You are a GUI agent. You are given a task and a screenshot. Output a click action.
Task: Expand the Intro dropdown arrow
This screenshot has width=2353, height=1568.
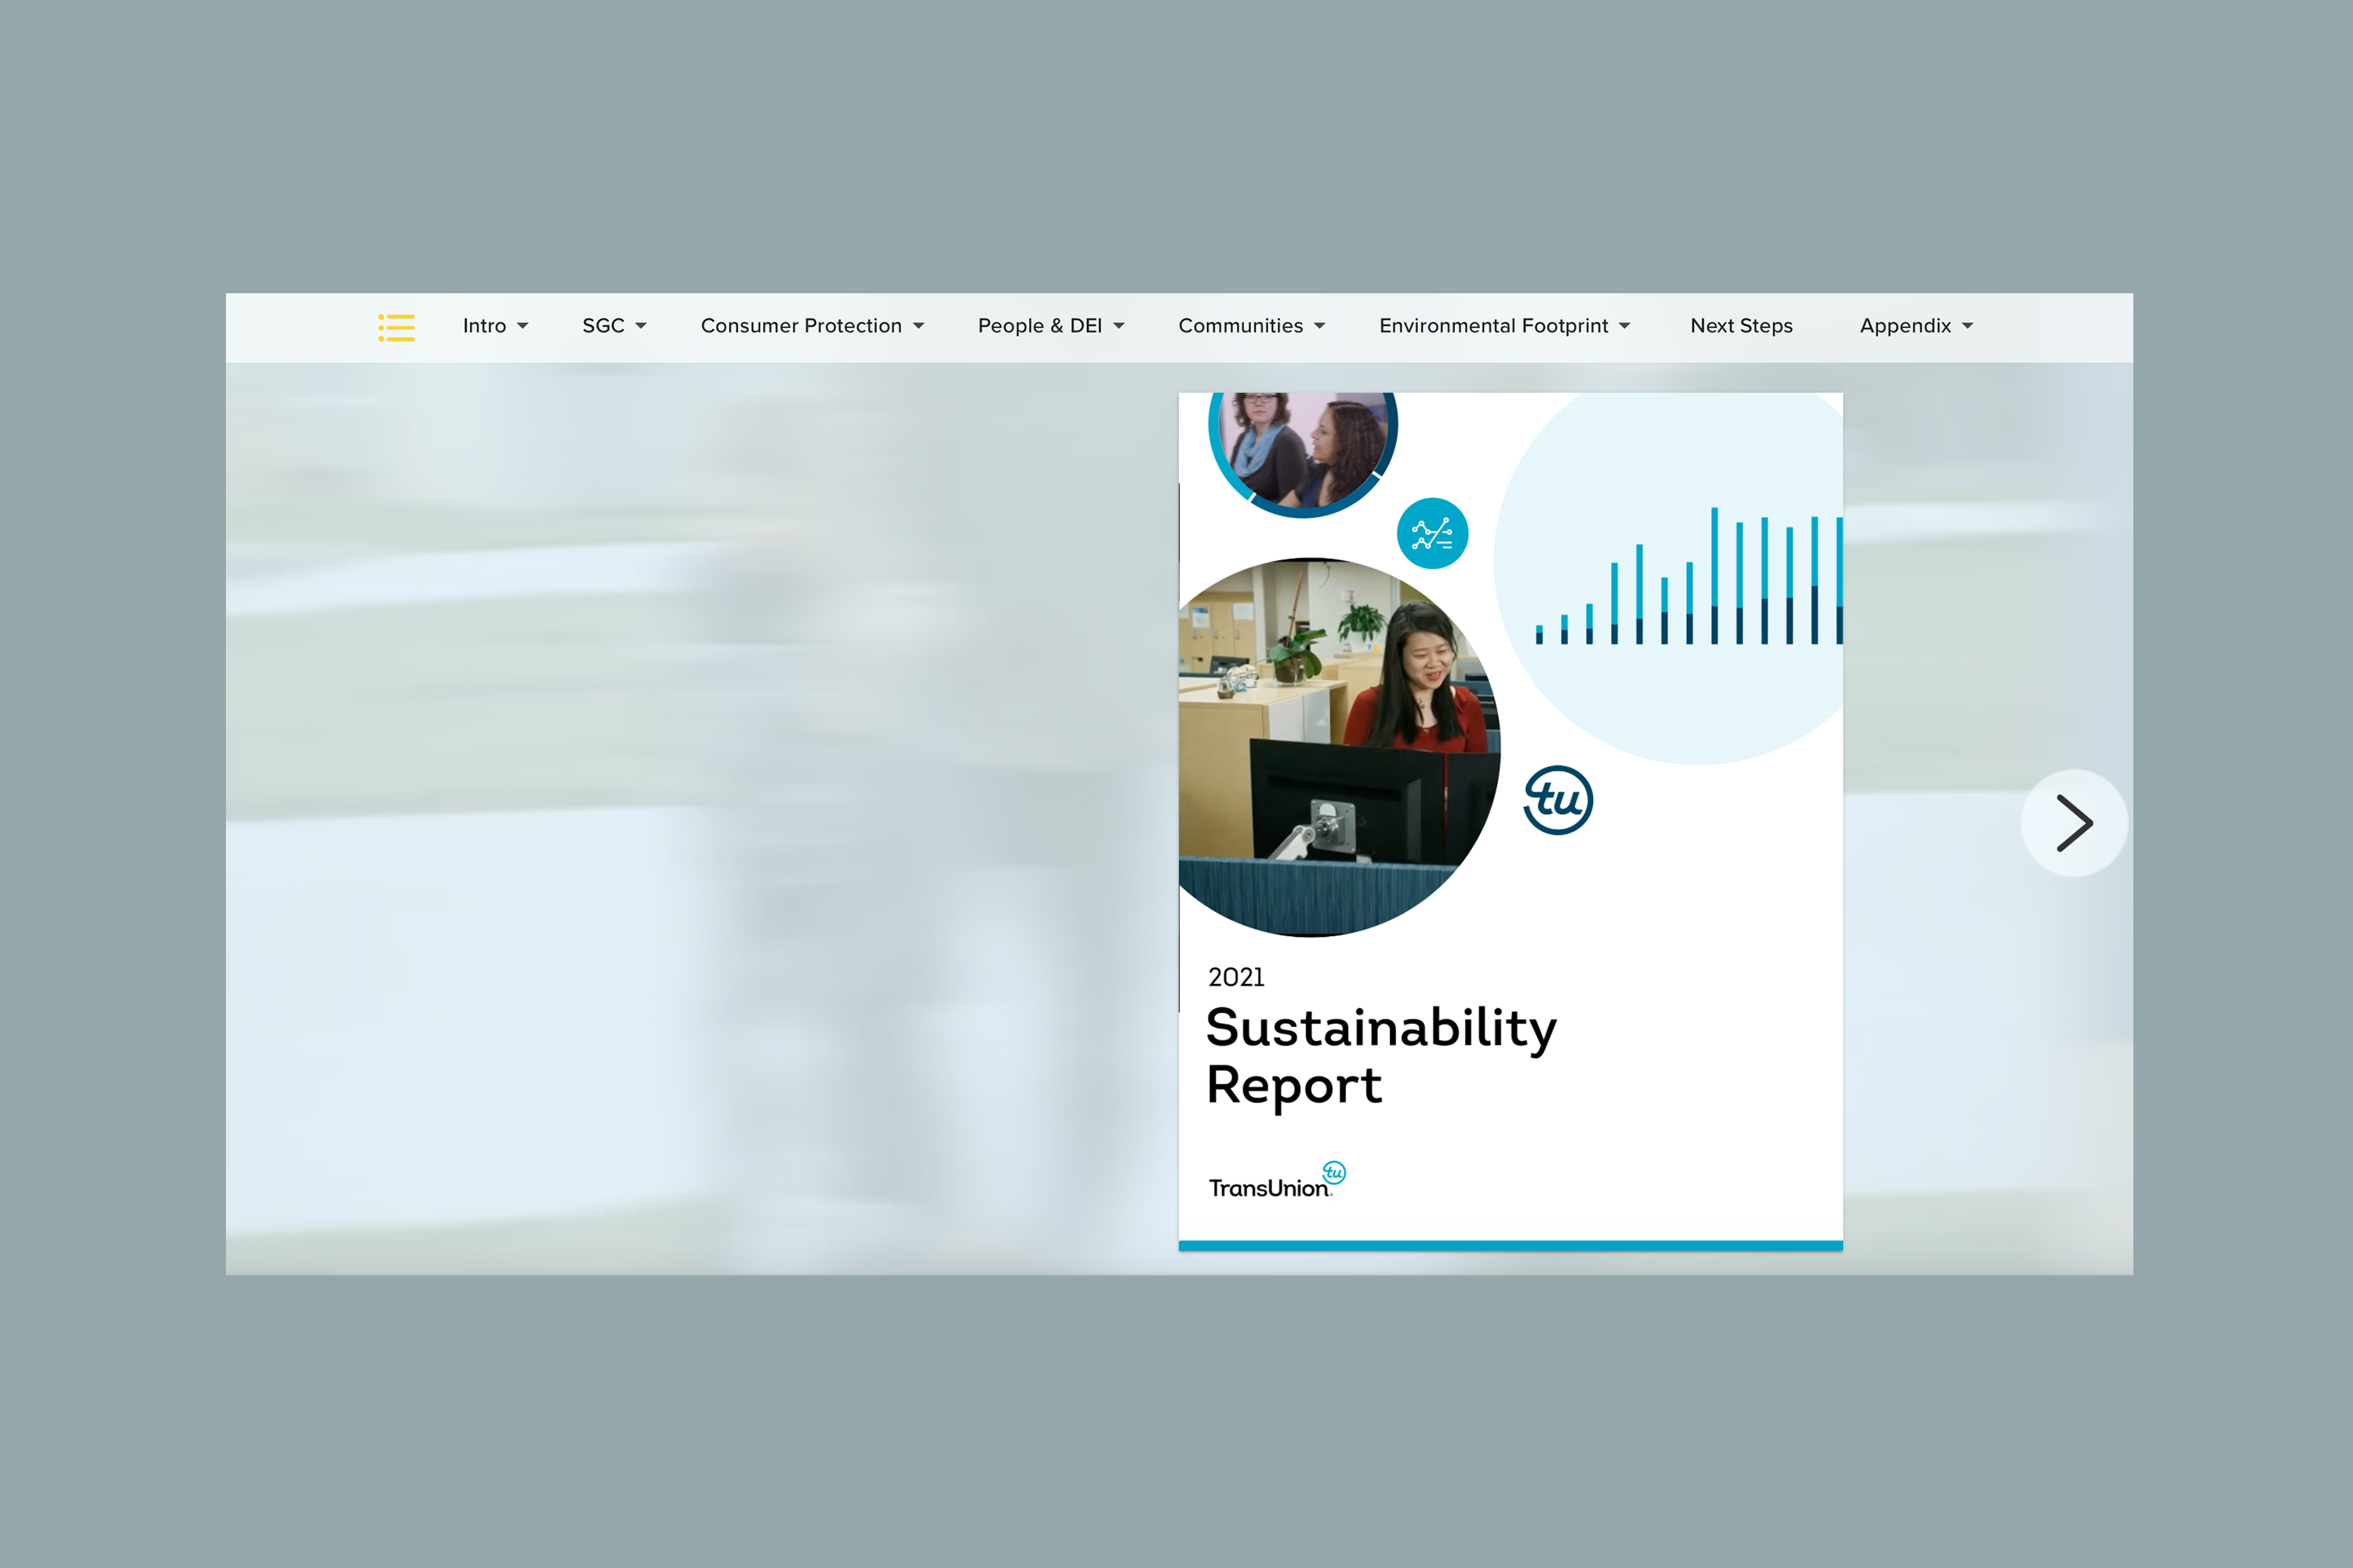pyautogui.click(x=522, y=326)
